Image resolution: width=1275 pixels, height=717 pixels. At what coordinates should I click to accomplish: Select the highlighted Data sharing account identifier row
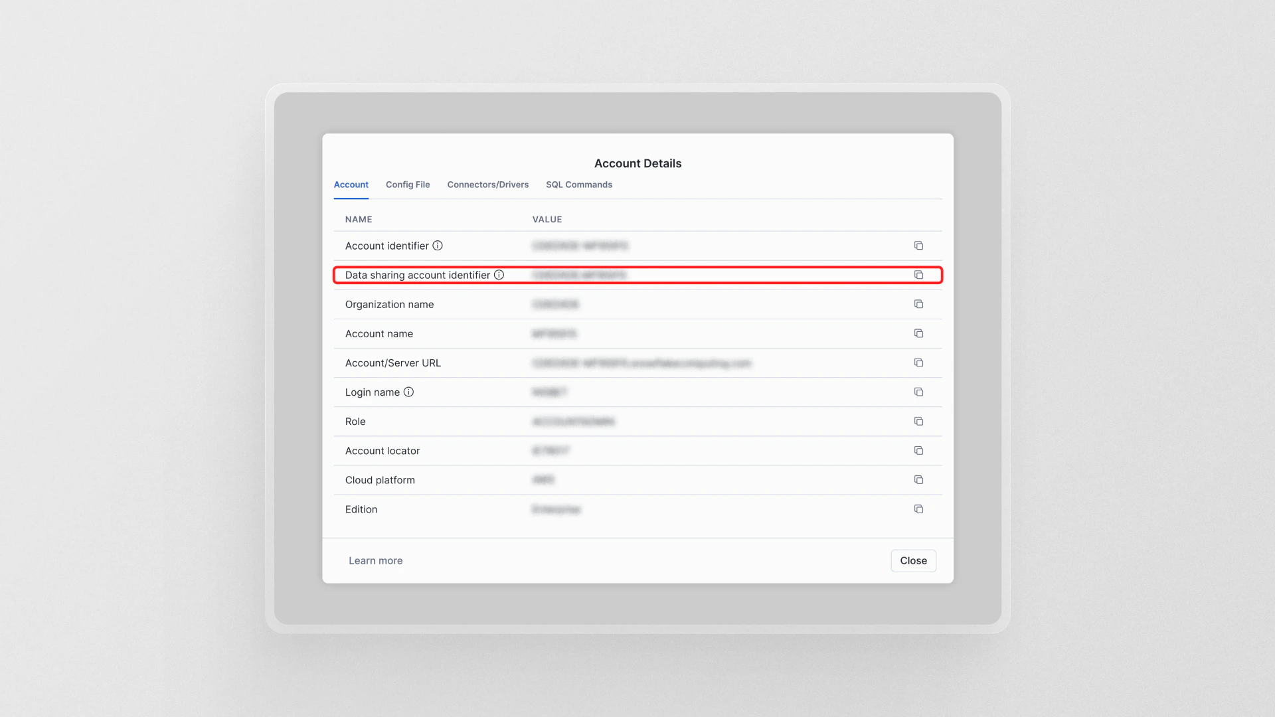637,275
